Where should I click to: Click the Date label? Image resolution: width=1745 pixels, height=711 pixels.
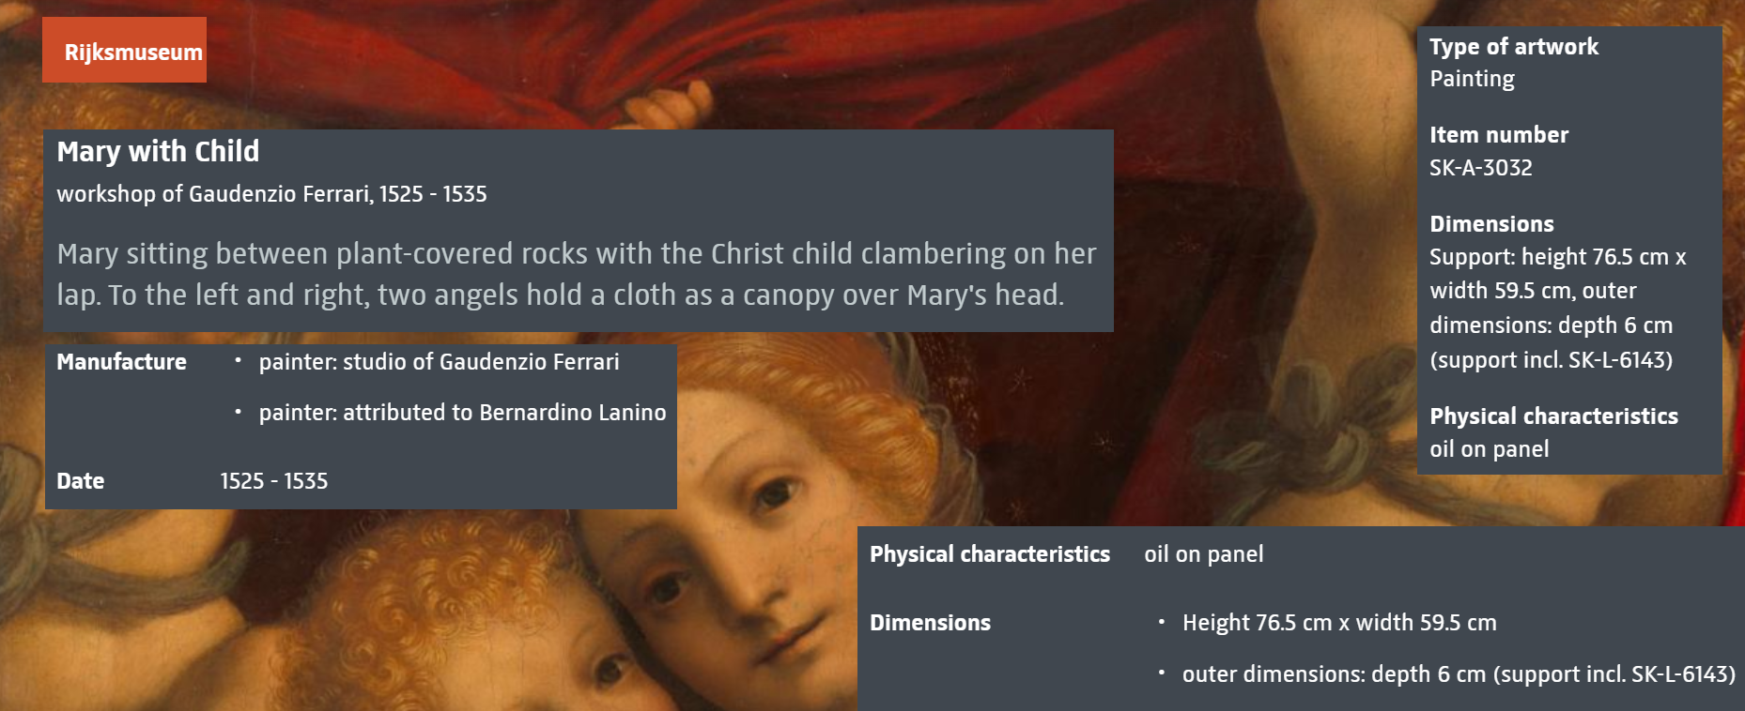click(80, 481)
